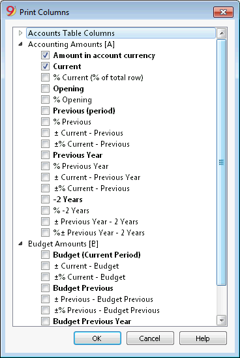Click the vertical scrollbar thumb
This screenshot has height=358, width=240.
coord(221,162)
